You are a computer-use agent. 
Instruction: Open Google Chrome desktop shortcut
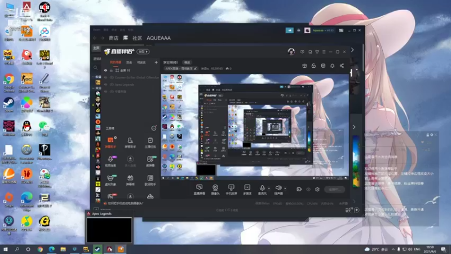tap(9, 82)
